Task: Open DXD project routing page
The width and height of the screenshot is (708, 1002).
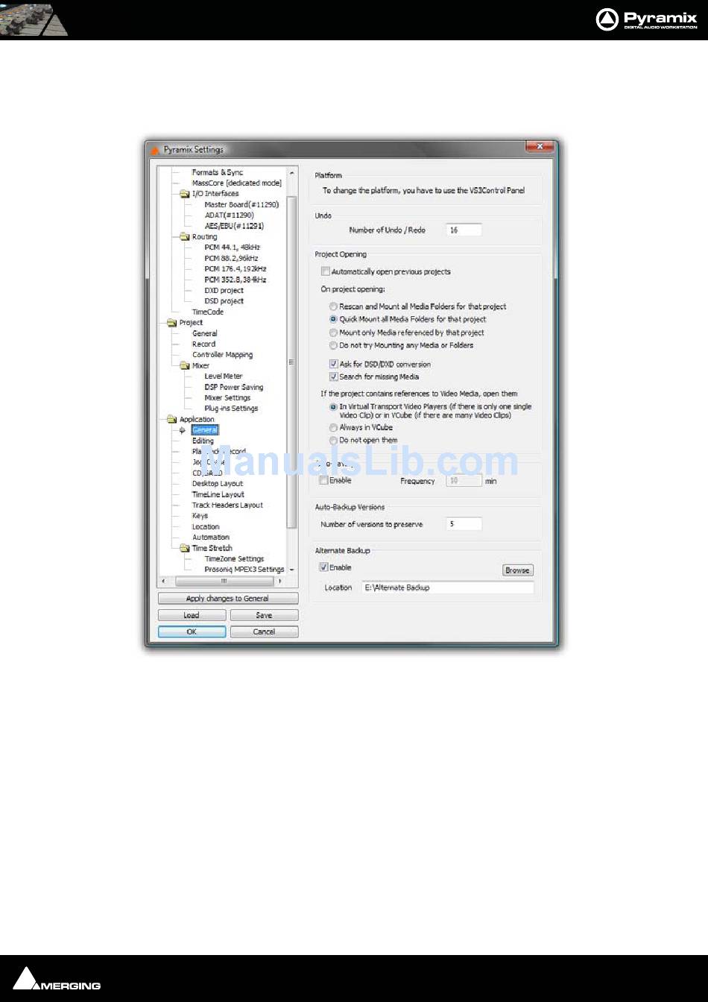Action: (224, 290)
